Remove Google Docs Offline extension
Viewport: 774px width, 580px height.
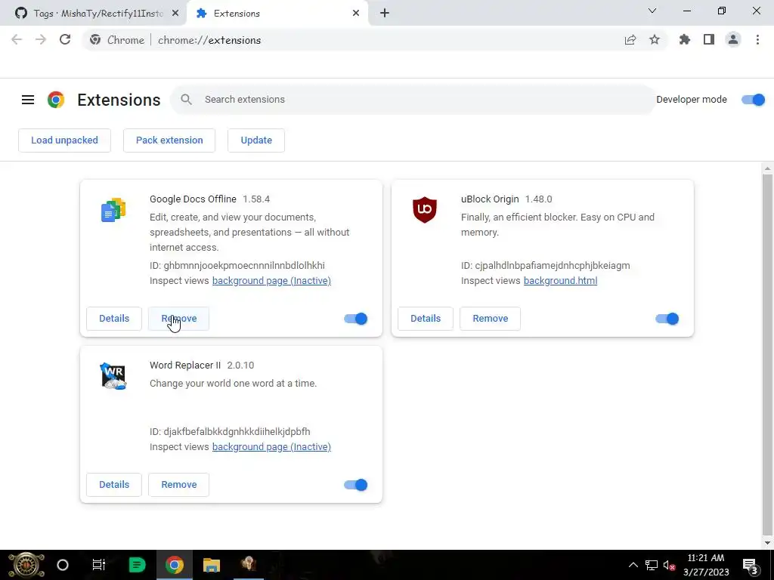tap(178, 319)
